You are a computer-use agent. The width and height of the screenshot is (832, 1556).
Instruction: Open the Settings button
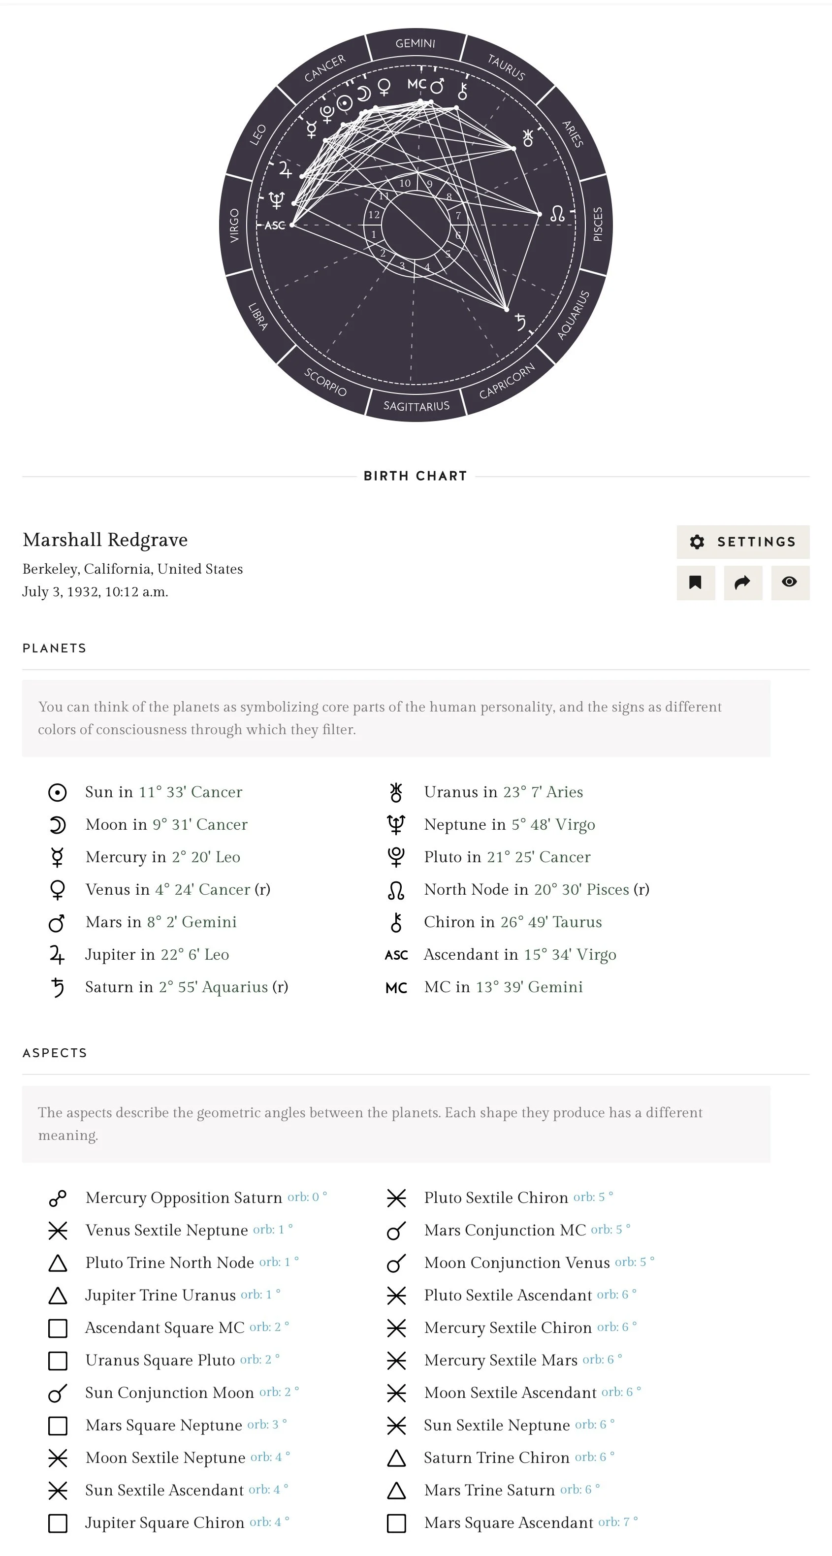742,542
